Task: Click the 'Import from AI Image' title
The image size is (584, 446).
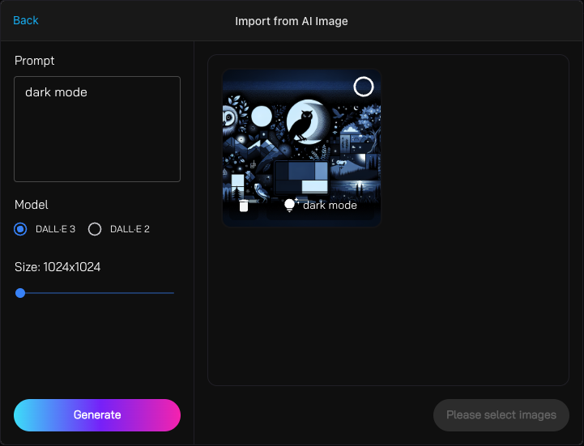Action: click(x=292, y=21)
